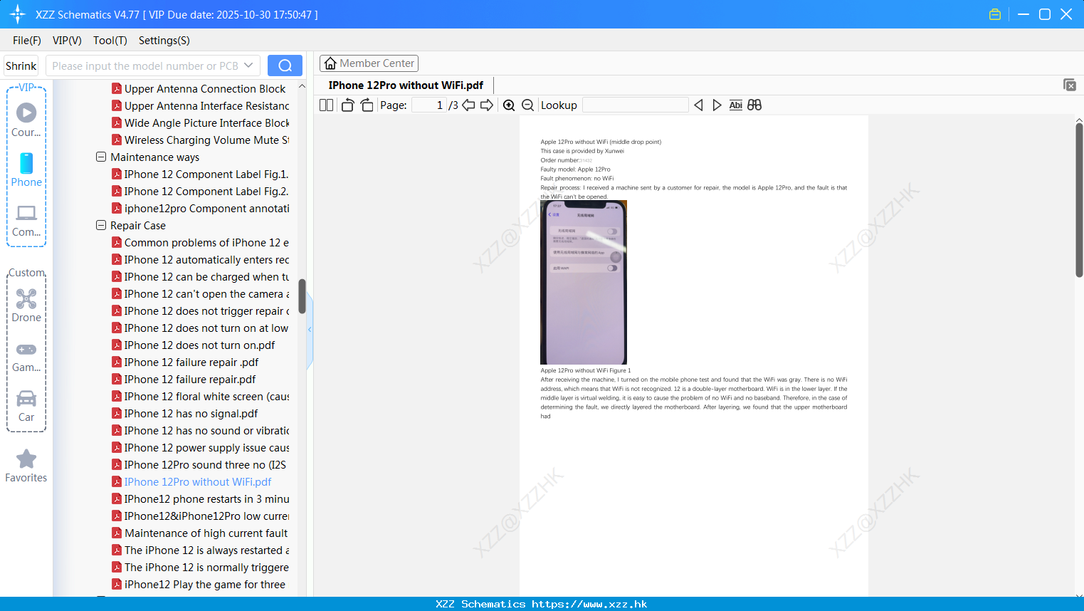Click the blue search magnifier button

285,66
